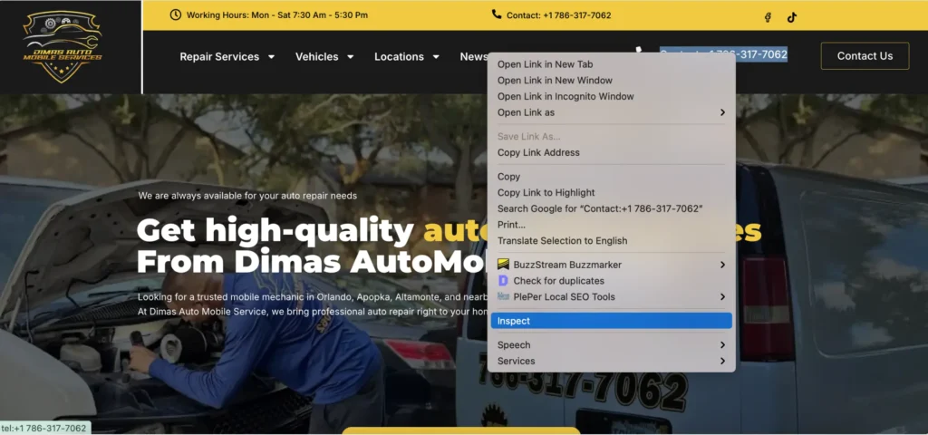Image resolution: width=928 pixels, height=435 pixels.
Task: Click the Dimas Auto Mobile Services logo
Action: [x=63, y=46]
